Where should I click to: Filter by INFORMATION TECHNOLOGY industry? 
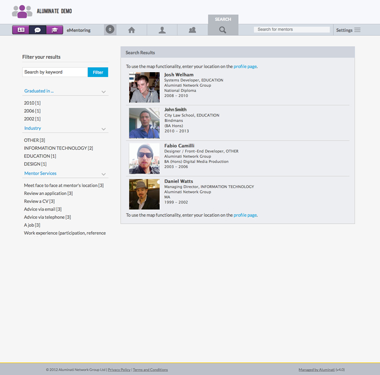coord(58,148)
